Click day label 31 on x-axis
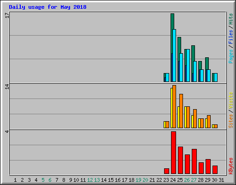Viewport: 236px width, 185px height. coord(221,180)
